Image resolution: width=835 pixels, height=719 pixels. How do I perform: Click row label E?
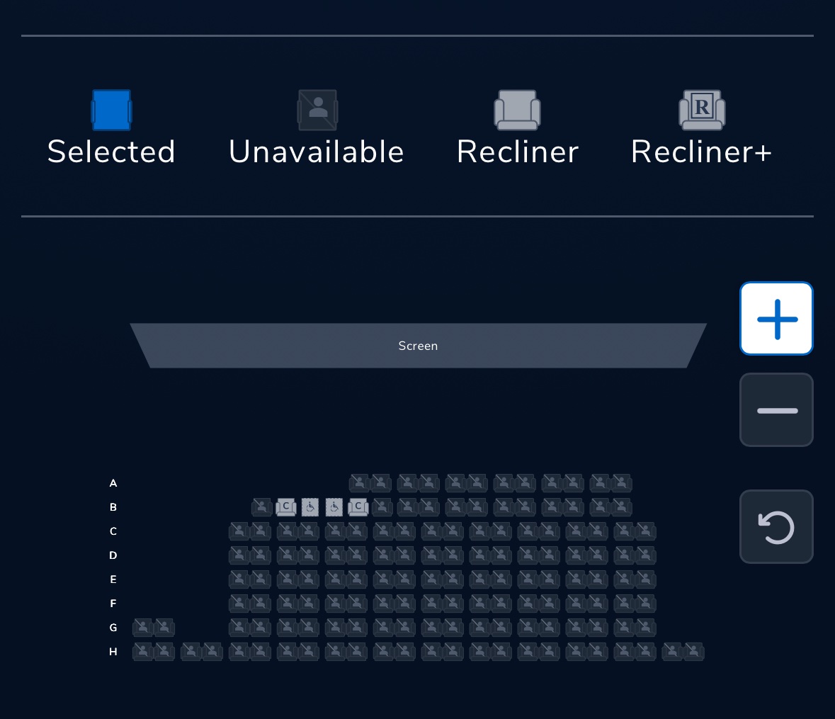(x=113, y=579)
